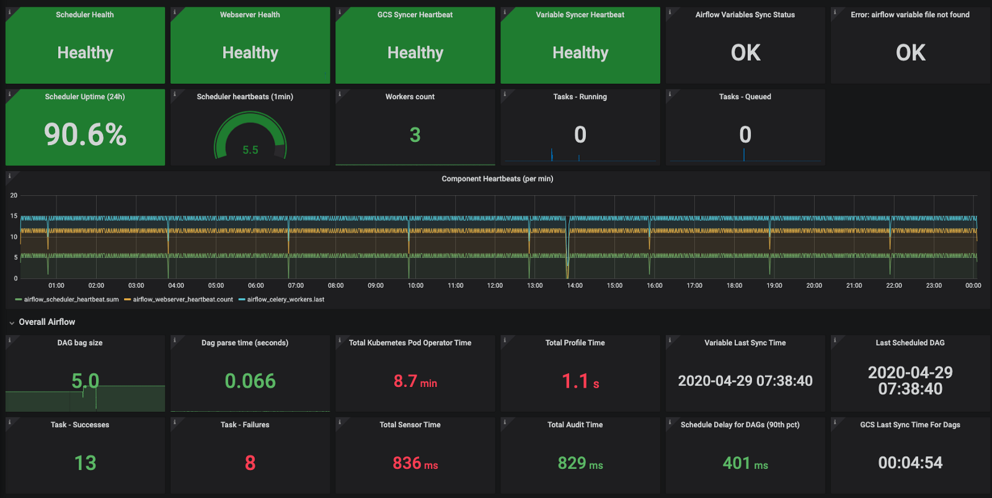This screenshot has height=498, width=992.
Task: Click the Total Profile Time value 1.1 s
Action: tap(580, 381)
